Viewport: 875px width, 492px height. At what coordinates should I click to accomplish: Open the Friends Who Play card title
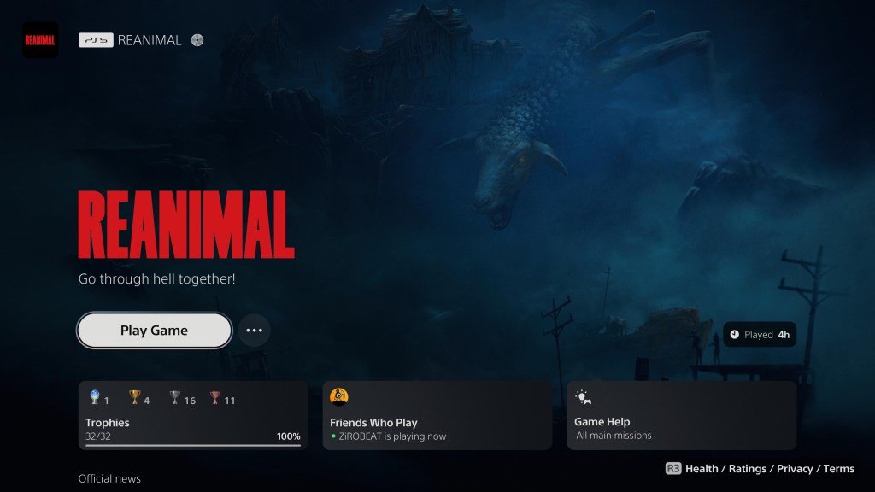(x=373, y=423)
